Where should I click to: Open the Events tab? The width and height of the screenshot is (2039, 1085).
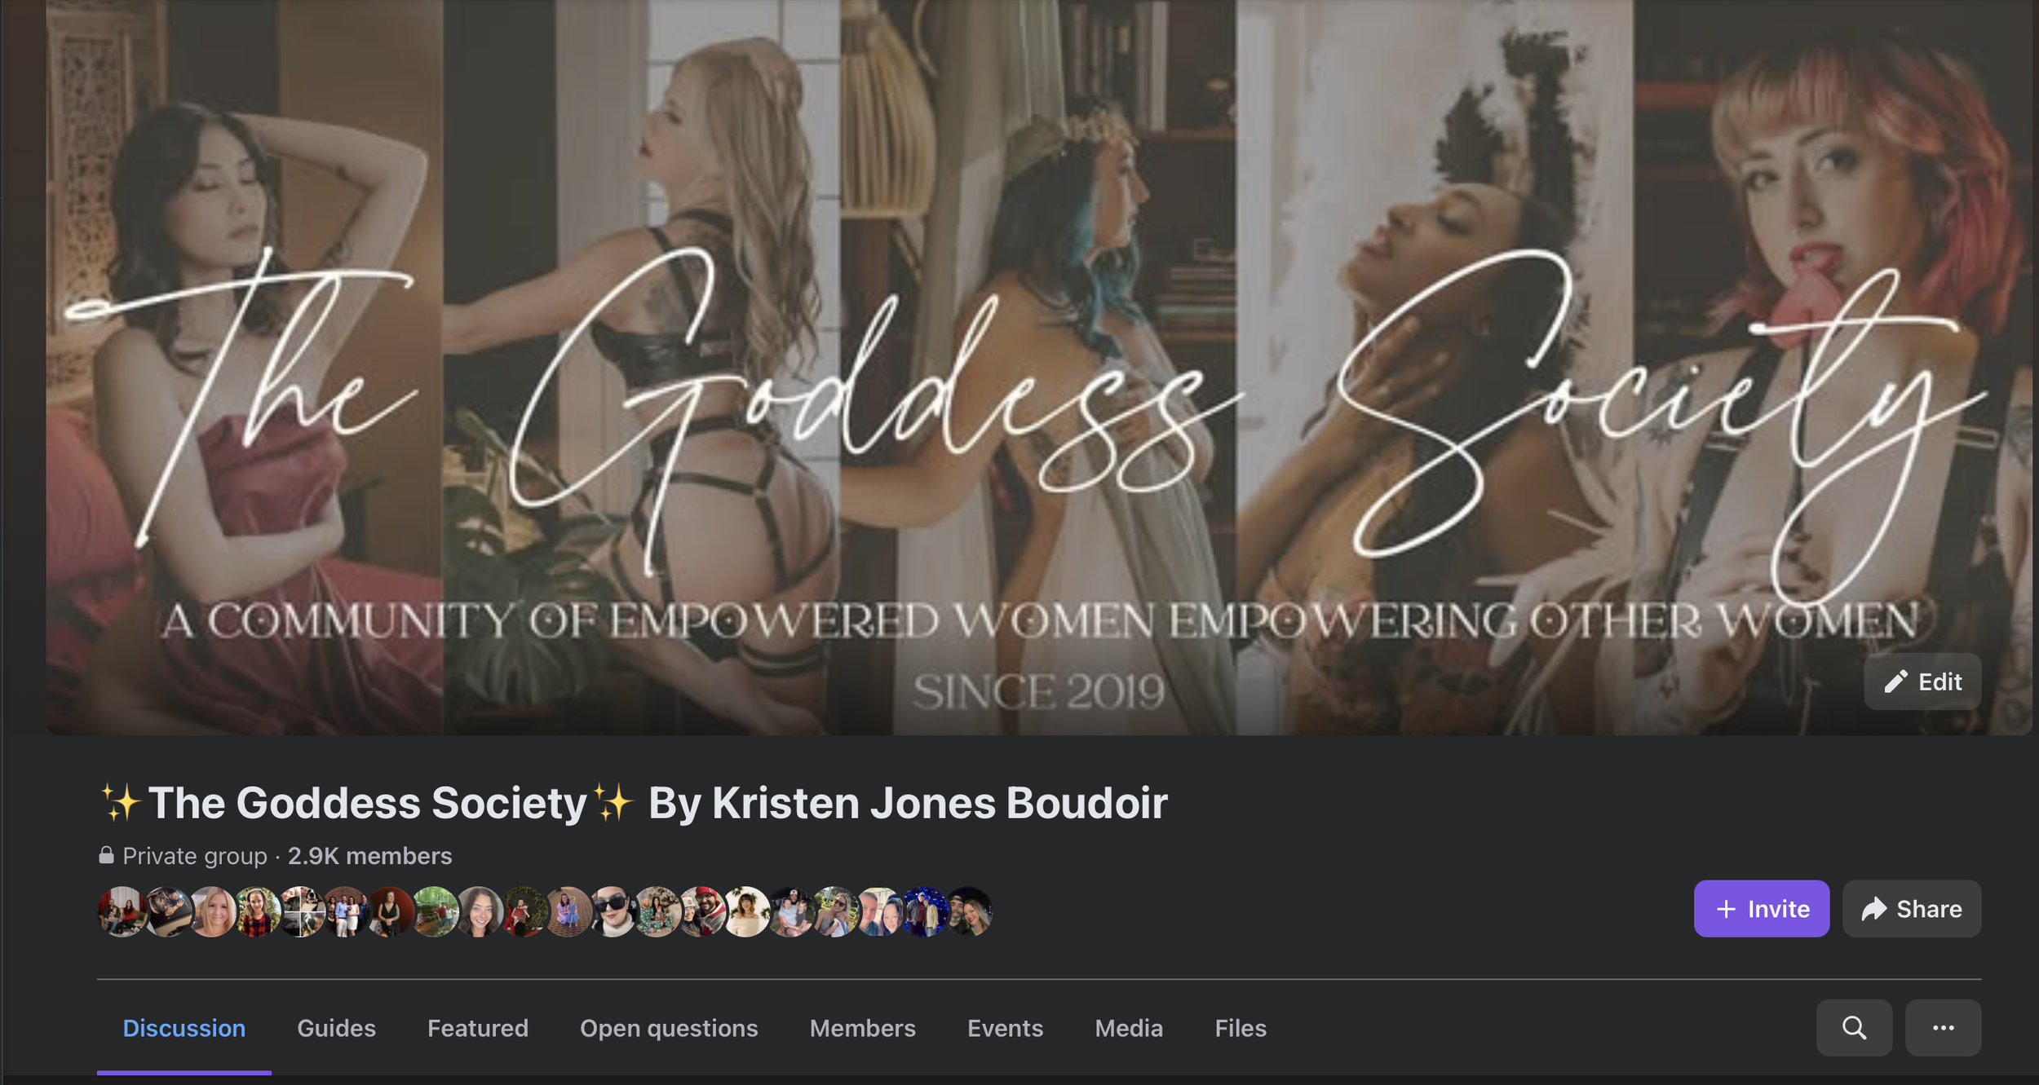[x=1005, y=1028]
